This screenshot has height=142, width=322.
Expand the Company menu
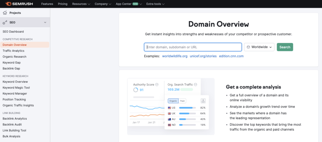[x=103, y=4]
